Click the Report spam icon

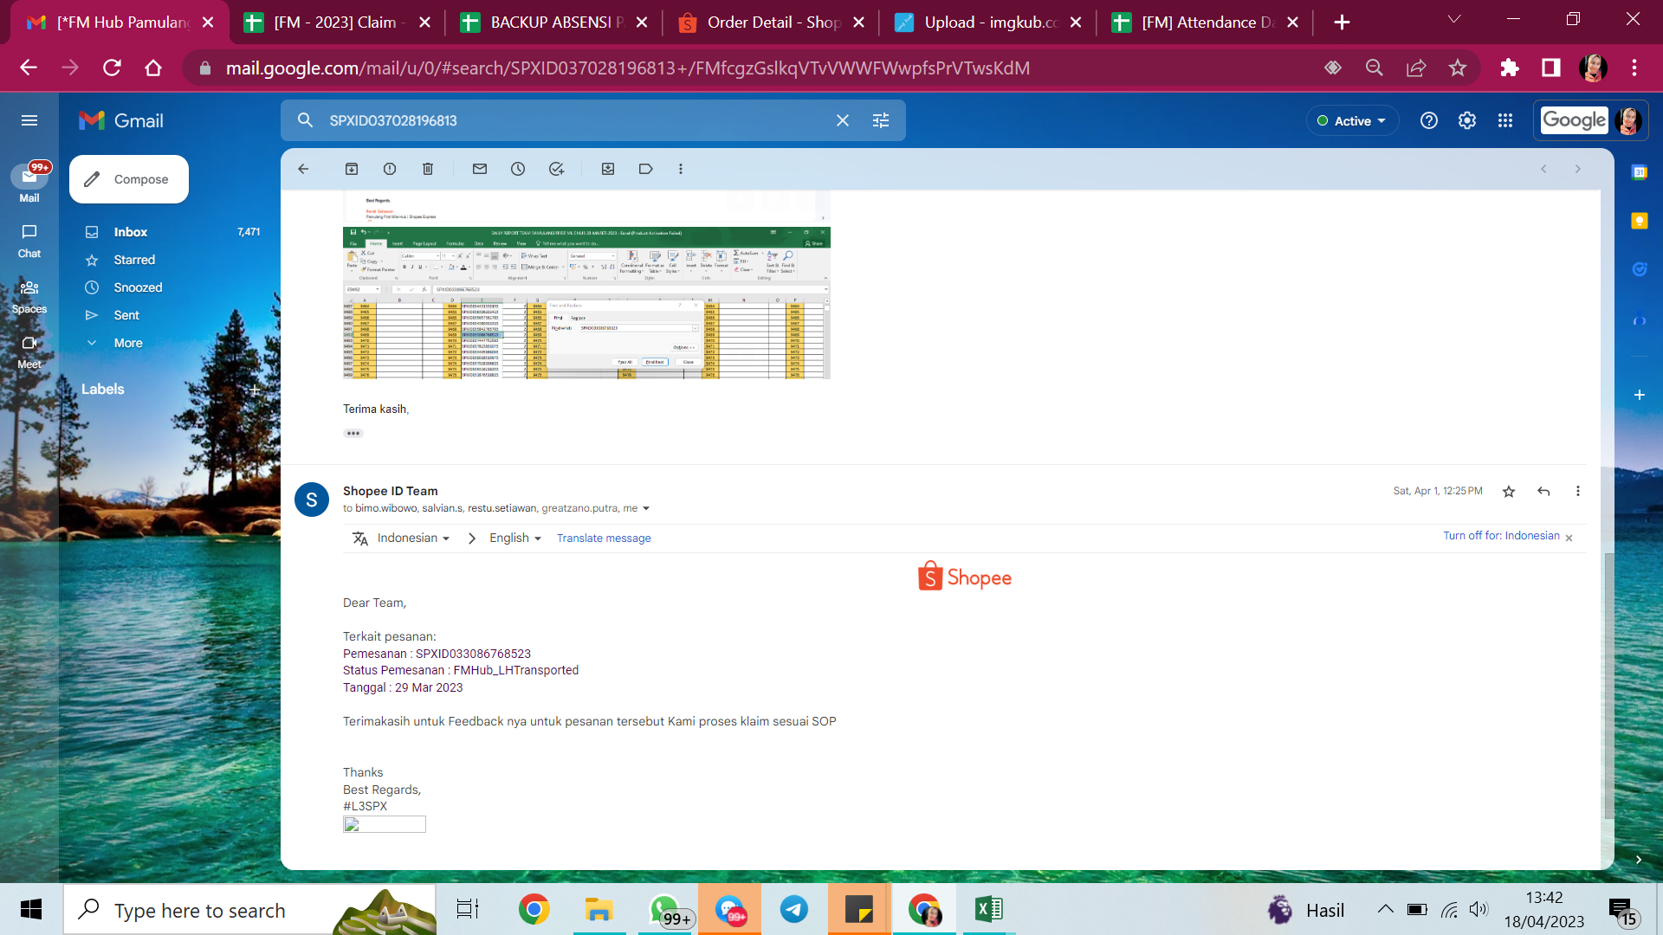click(390, 169)
